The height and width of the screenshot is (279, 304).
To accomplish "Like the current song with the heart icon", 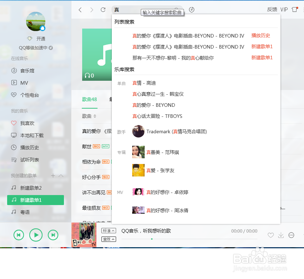I will 271,235.
